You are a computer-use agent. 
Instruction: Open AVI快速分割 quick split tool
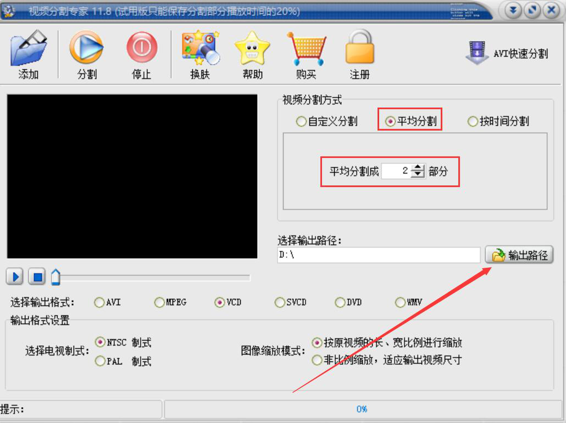click(507, 53)
